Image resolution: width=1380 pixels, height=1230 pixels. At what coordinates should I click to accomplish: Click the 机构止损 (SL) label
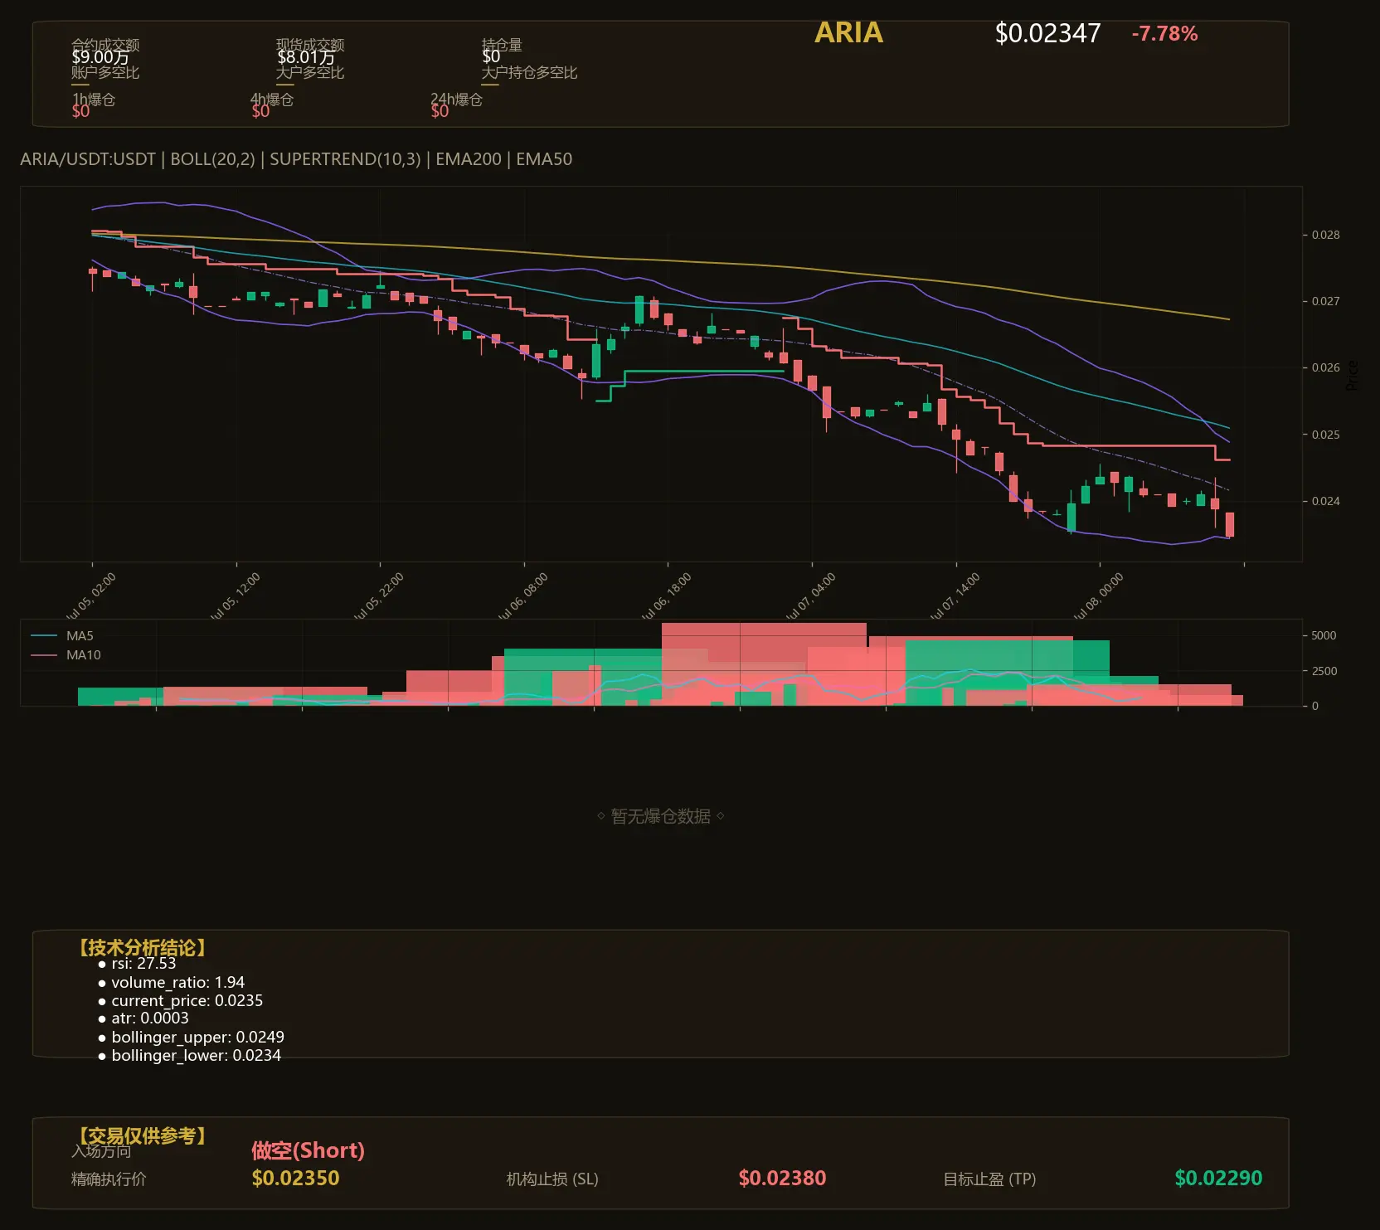click(x=552, y=1179)
